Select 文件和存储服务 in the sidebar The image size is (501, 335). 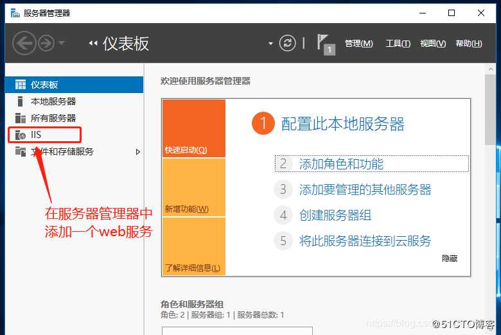click(x=74, y=151)
